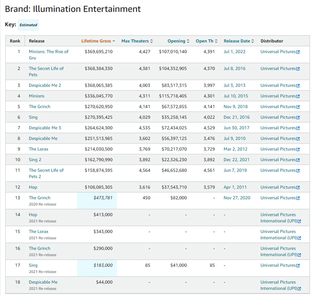Viewport: 314px width, 297px height.
Task: Open external link icon in Secret Life of Pets row
Action: tap(298, 69)
